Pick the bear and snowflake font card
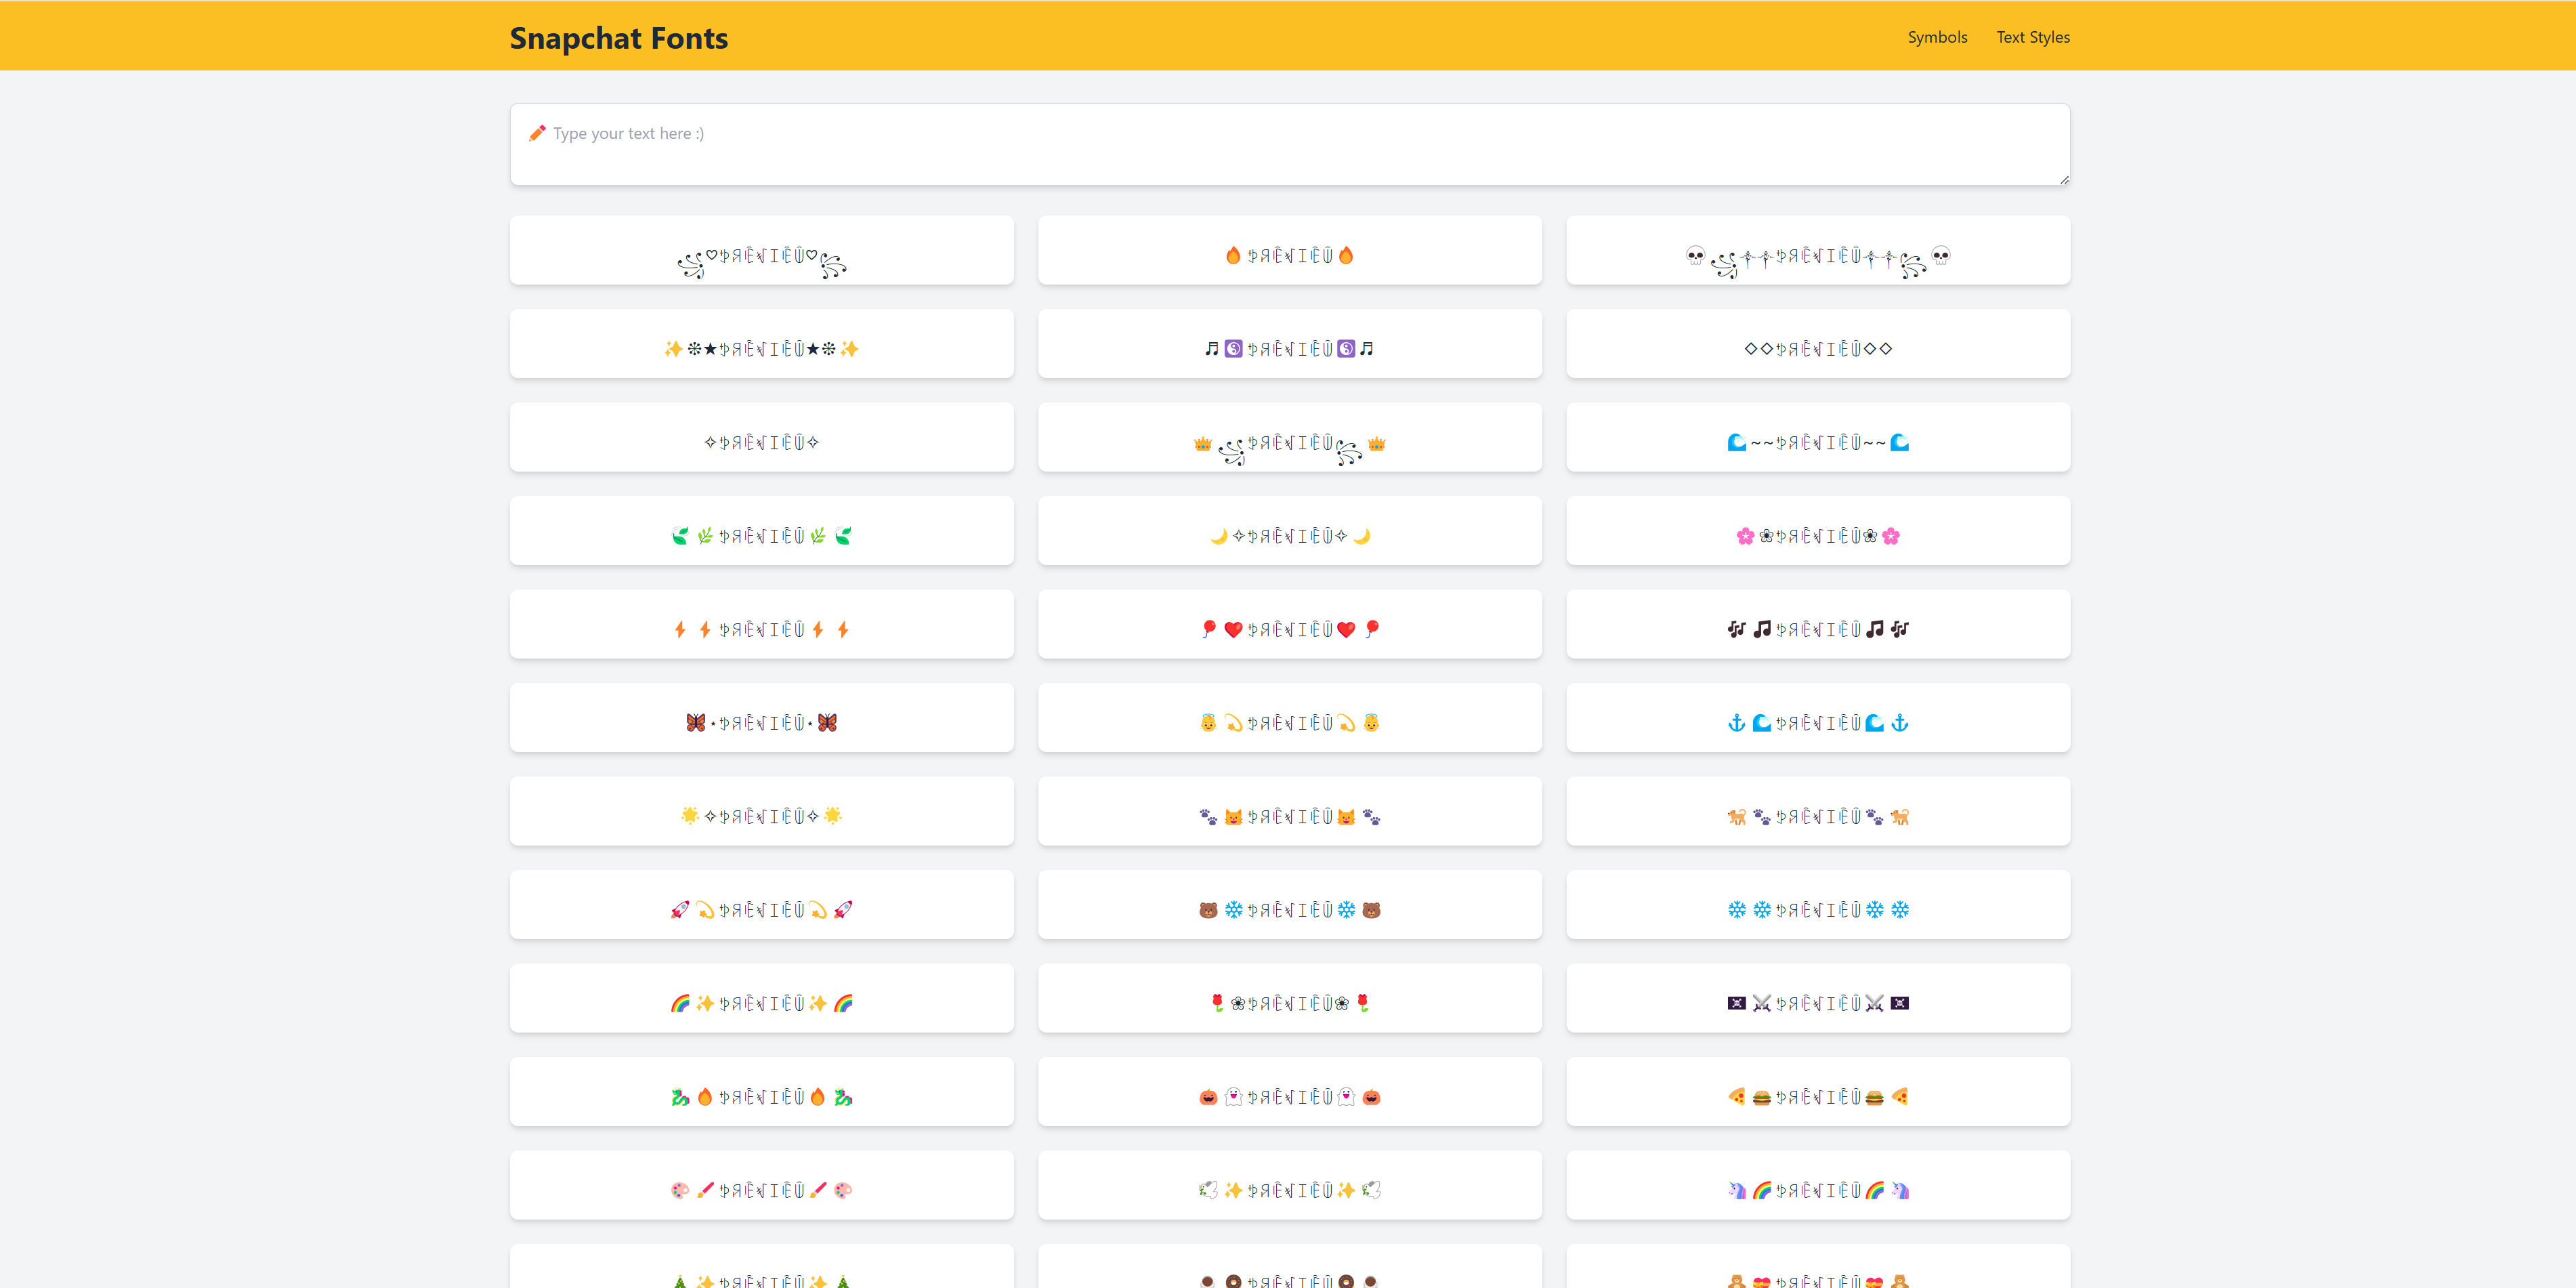Viewport: 2576px width, 1288px height. click(1290, 904)
